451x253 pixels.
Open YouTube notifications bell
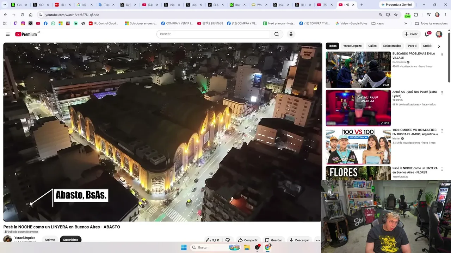[427, 34]
